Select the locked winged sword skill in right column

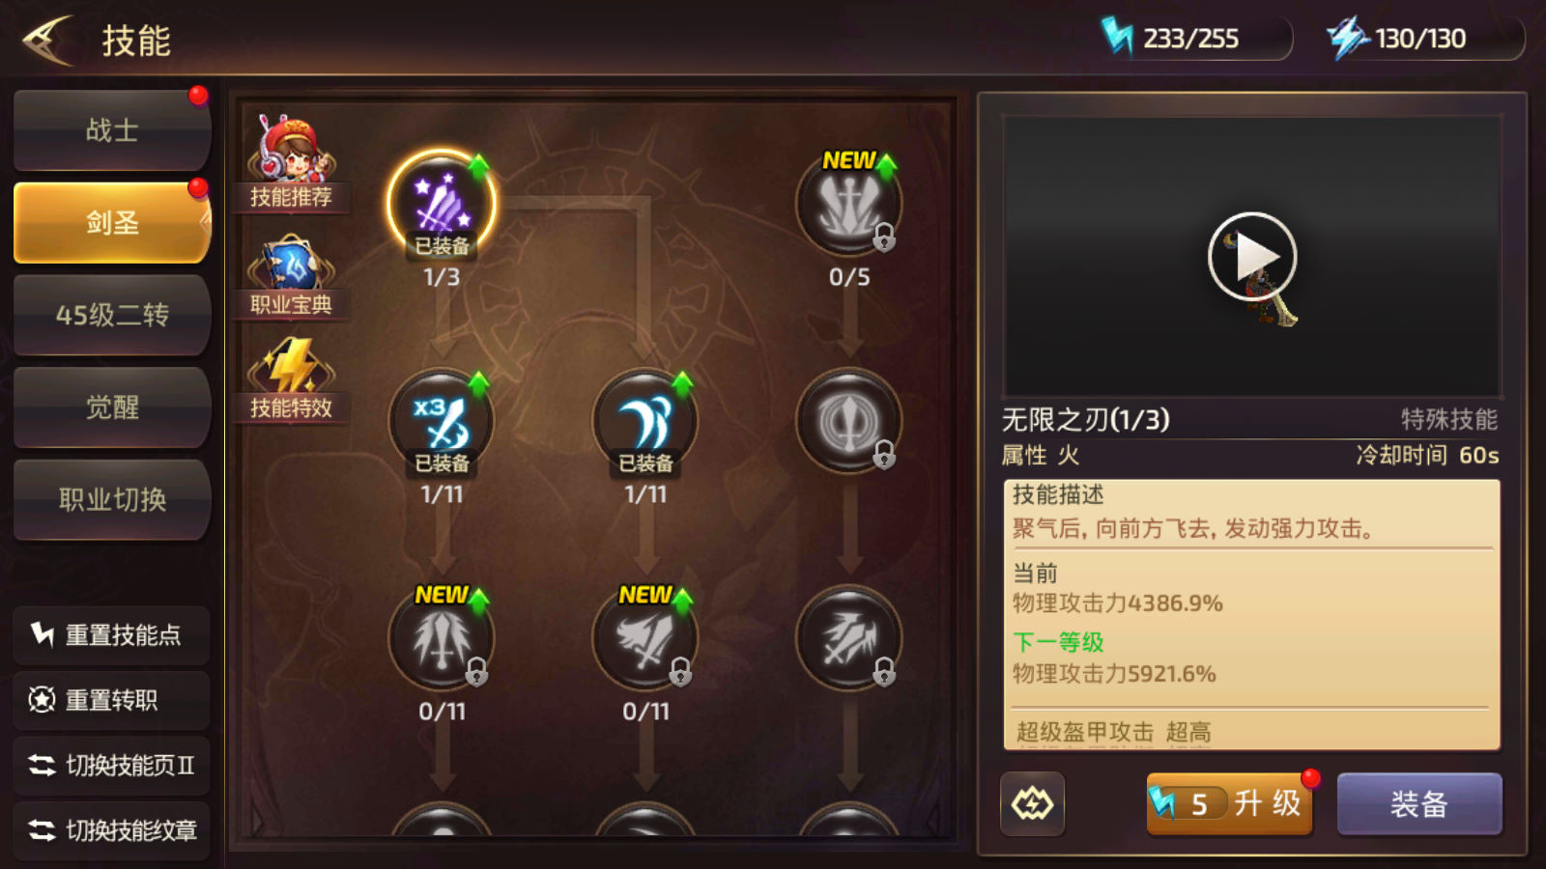point(849,638)
